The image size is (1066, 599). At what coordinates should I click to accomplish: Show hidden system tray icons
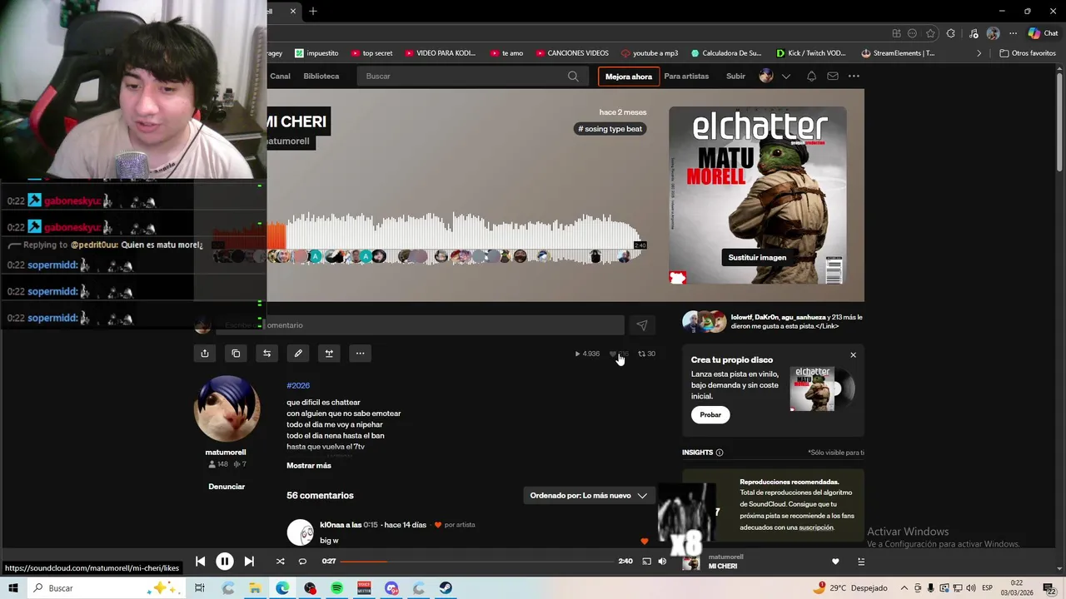coord(904,588)
